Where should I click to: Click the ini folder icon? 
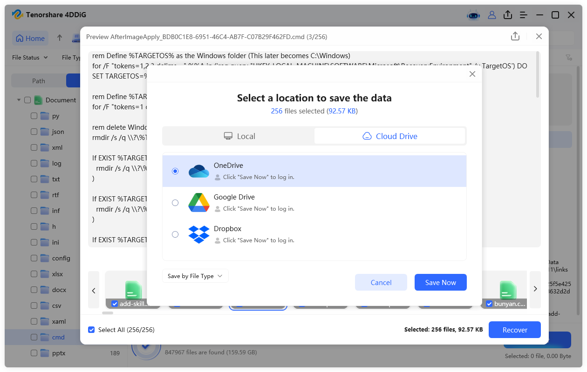[x=45, y=242]
